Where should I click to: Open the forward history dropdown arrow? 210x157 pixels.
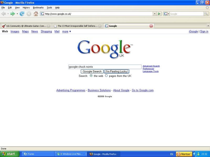coord(17,14)
